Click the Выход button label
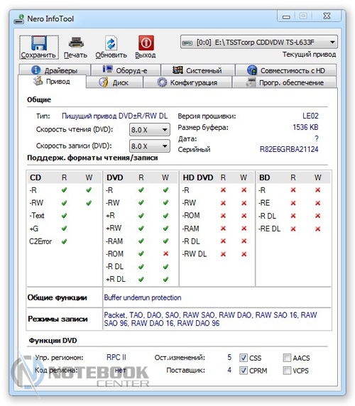355x406 pixels. pyautogui.click(x=146, y=55)
